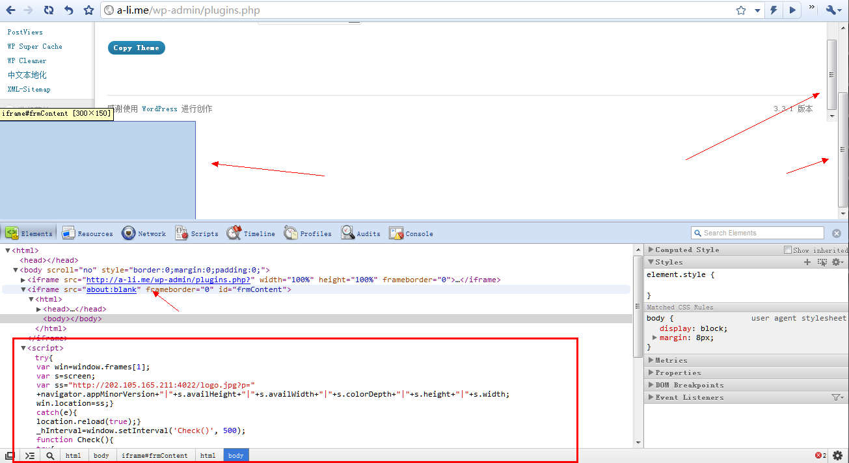Reload the page with the refresh icon
This screenshot has height=463, width=849.
point(49,10)
